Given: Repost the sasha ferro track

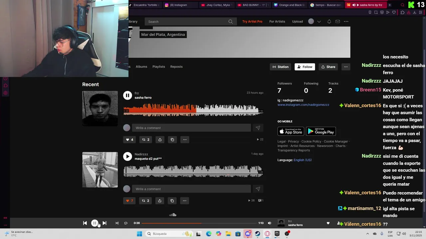Looking at the screenshot, I should point(146,140).
